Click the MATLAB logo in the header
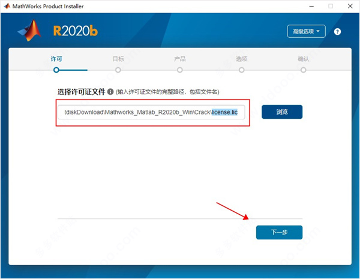The image size is (360, 279). (x=29, y=31)
